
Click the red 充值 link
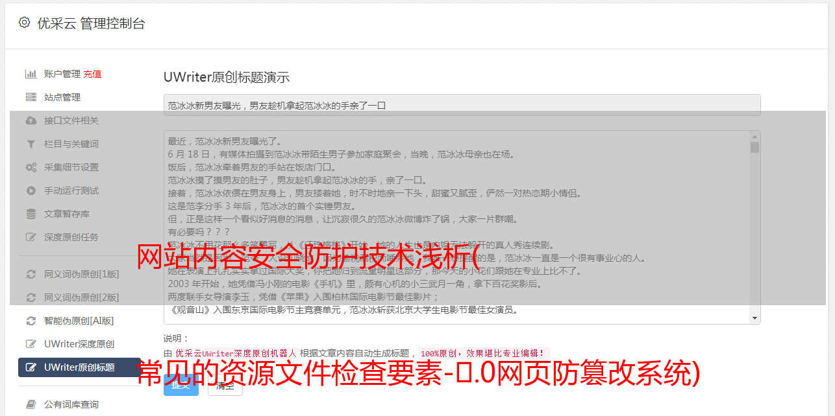tap(92, 74)
